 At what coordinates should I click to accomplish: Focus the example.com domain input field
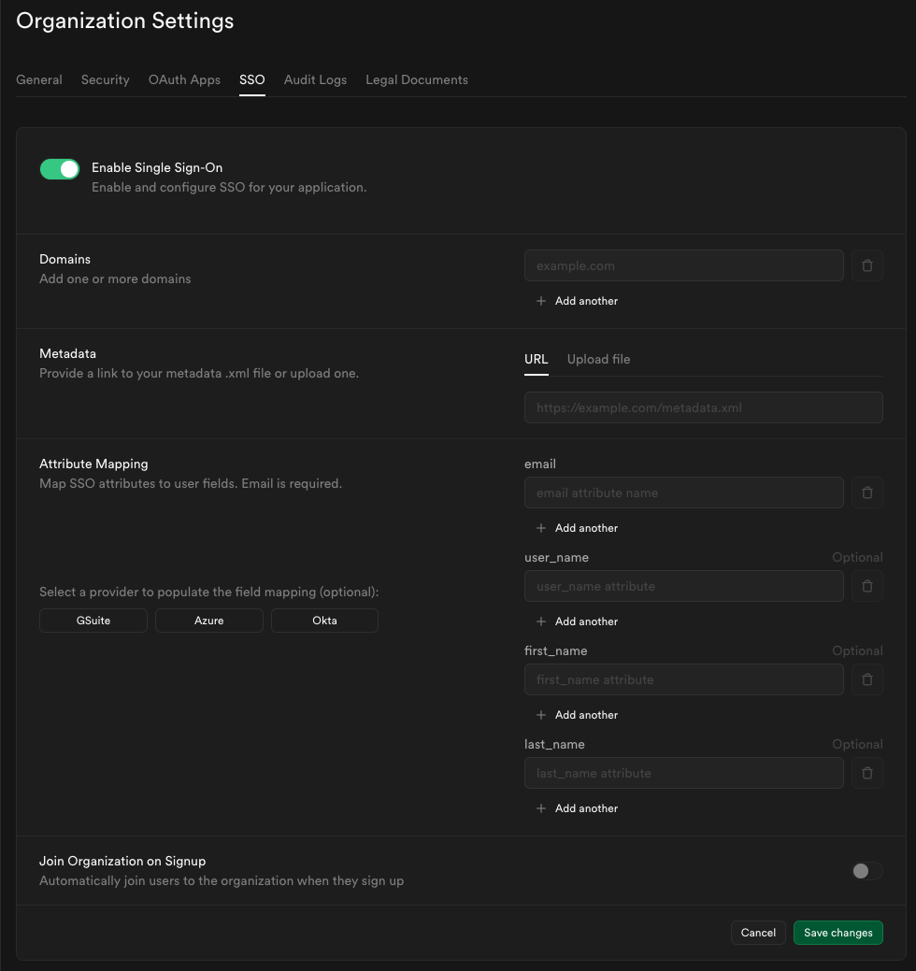point(683,266)
